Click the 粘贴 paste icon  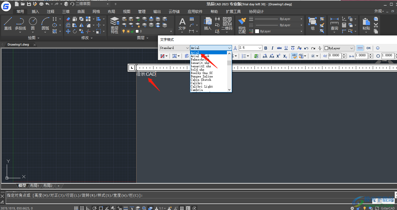[366, 24]
